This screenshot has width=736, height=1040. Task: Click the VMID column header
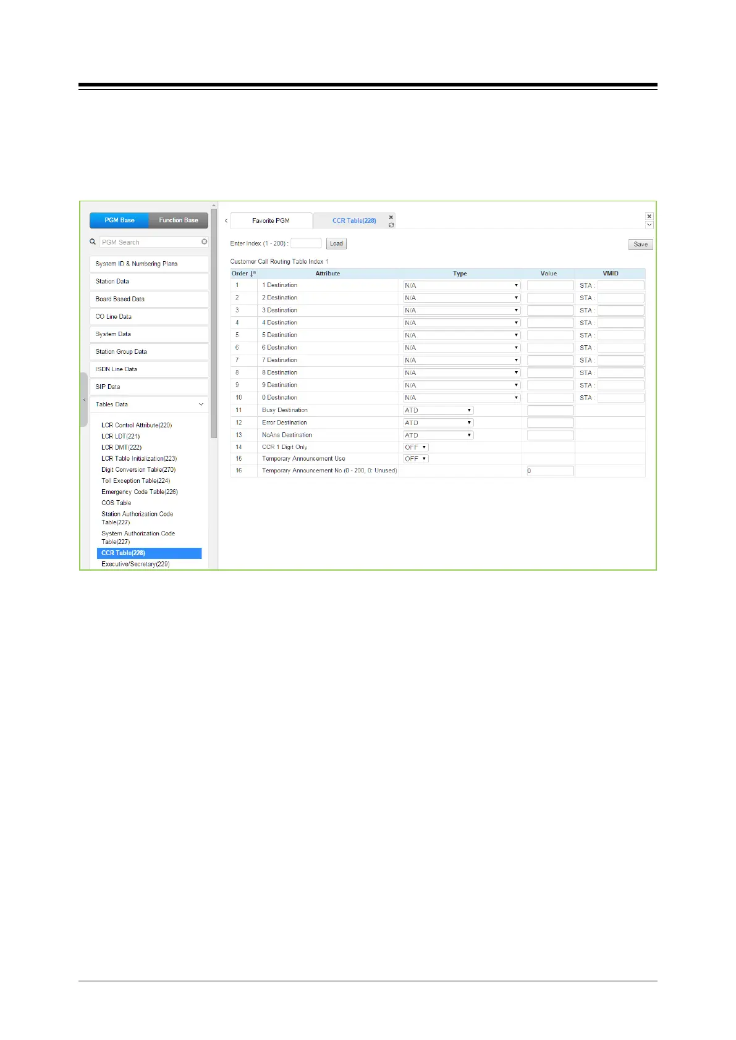click(611, 274)
